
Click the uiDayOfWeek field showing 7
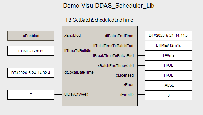(31, 95)
